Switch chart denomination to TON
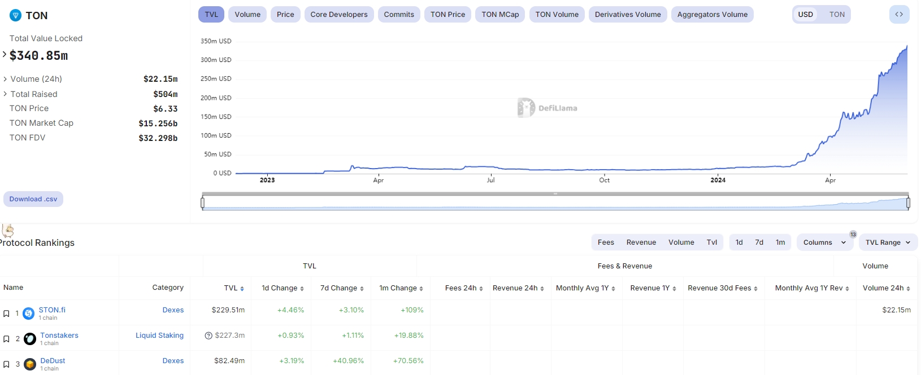 (x=837, y=15)
